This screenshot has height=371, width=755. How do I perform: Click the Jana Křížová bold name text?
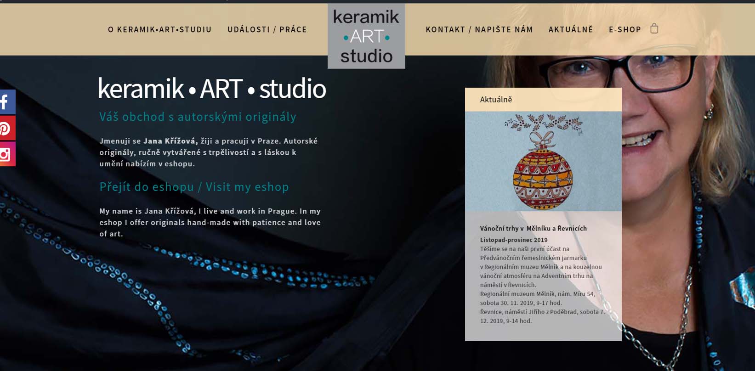coord(170,141)
